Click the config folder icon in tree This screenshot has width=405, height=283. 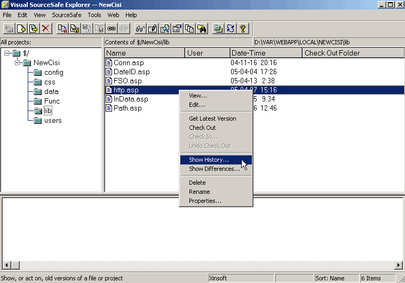point(38,73)
